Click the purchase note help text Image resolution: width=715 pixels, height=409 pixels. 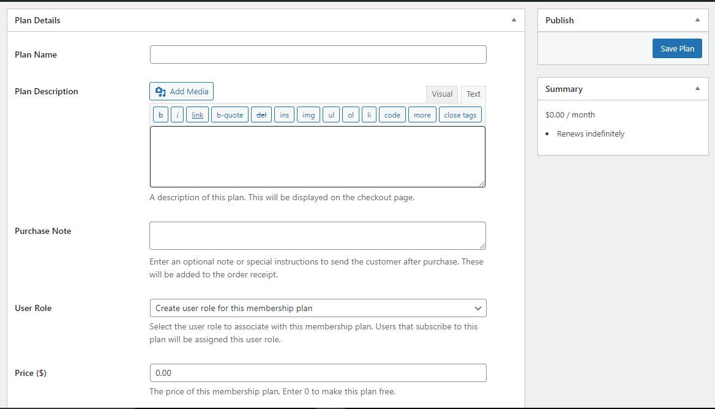(316, 268)
